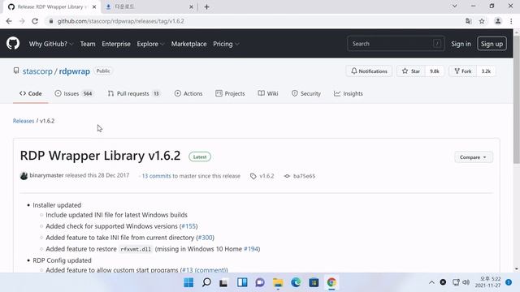Viewport: 520px width, 292px height.
Task: Open Microsoft Edge from taskbar
Action: point(296,282)
